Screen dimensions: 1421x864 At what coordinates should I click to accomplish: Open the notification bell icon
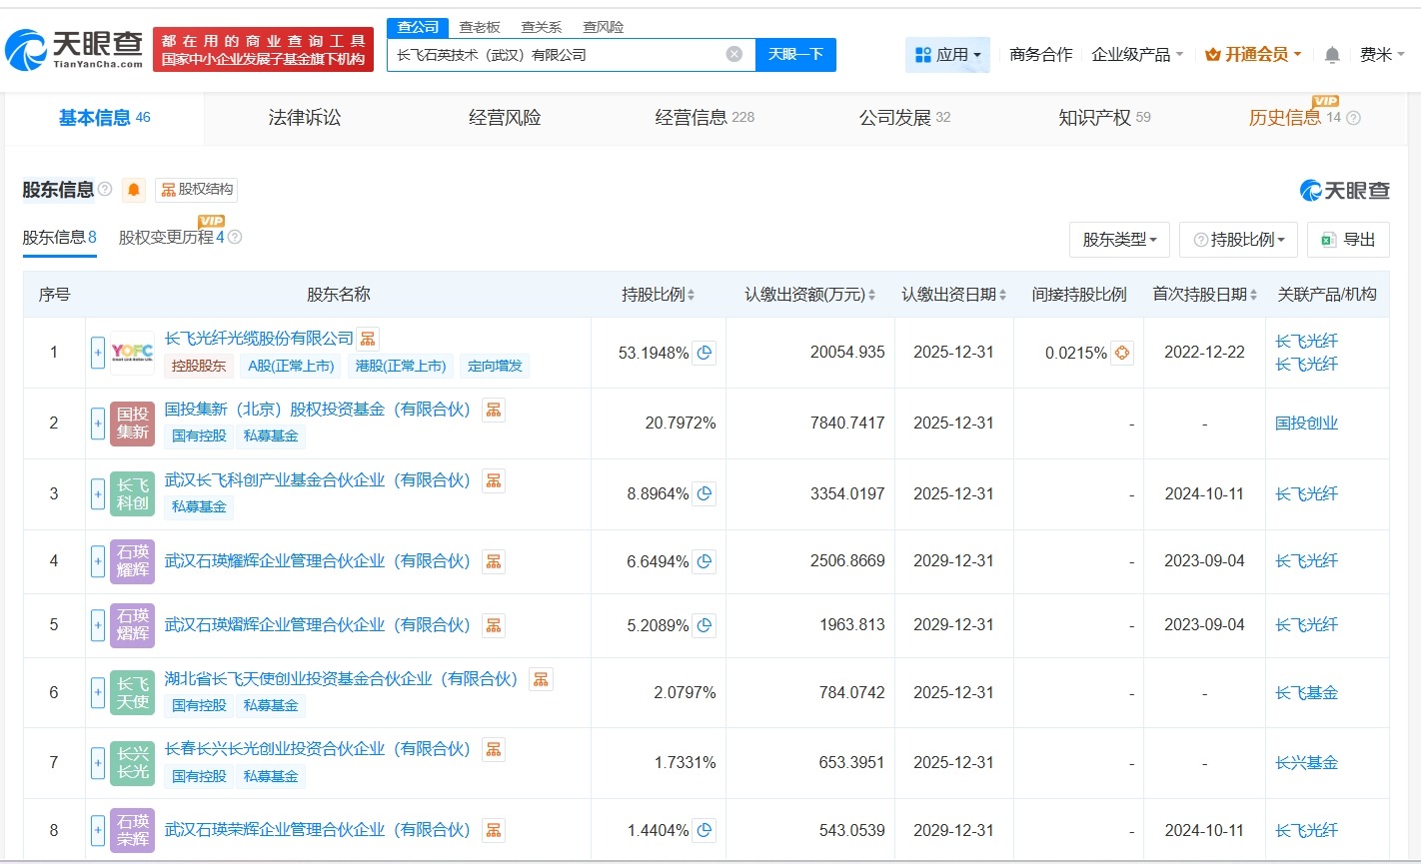coord(1332,55)
